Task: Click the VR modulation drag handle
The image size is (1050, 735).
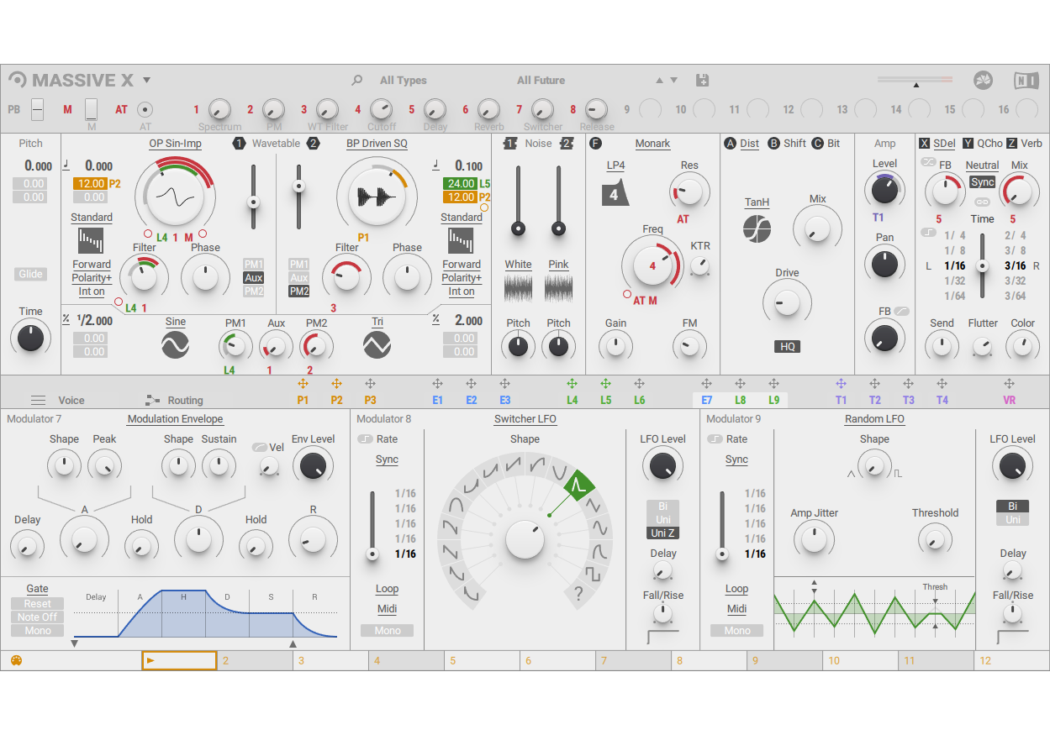Action: [x=1009, y=384]
